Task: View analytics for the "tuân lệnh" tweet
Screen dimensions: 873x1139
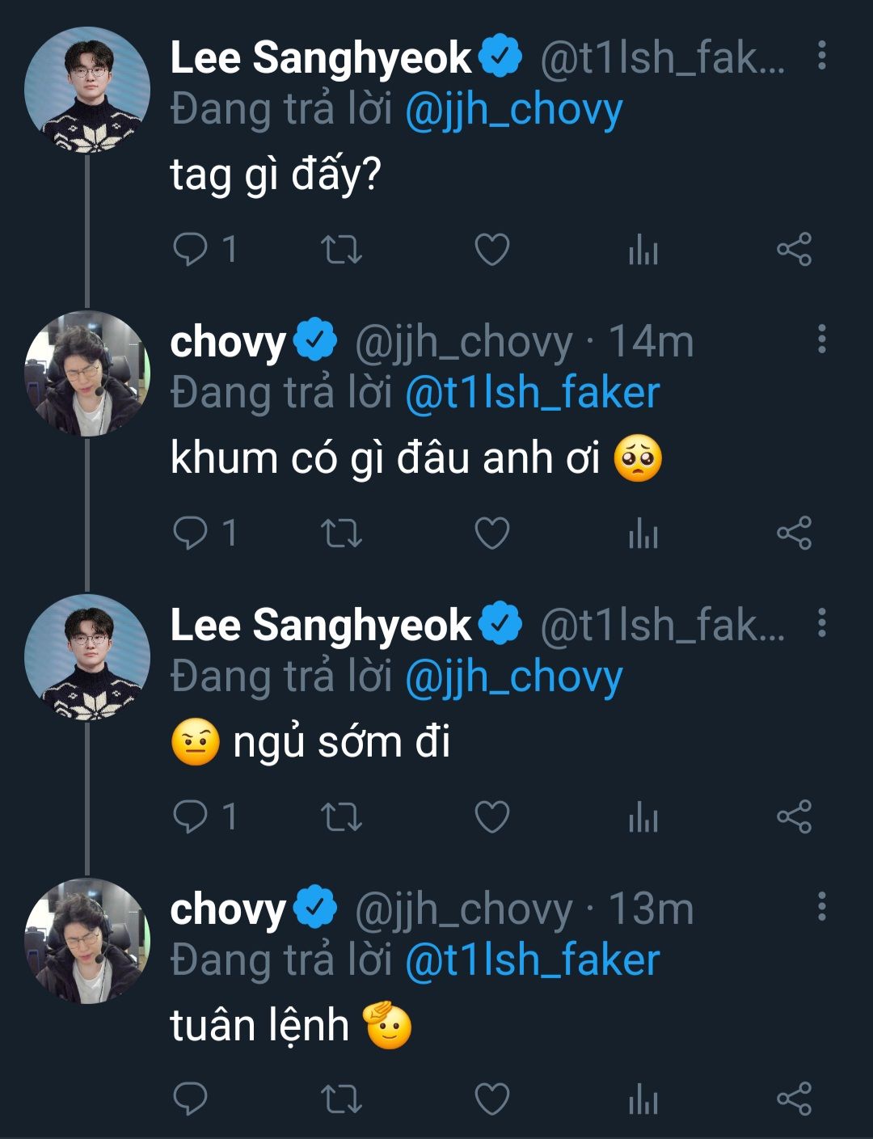Action: point(643,1099)
